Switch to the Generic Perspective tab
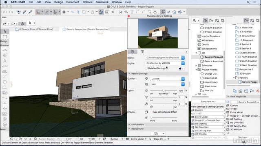 pos(86,29)
